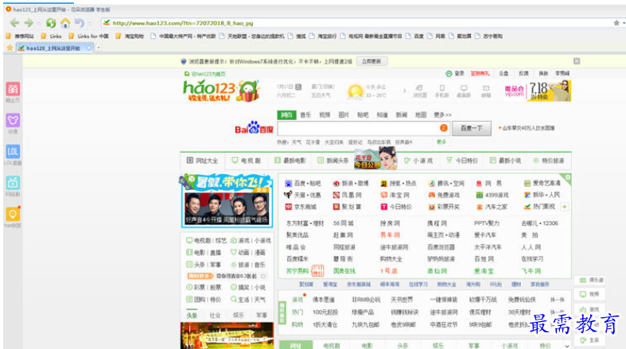Select the 地图 search tab
The width and height of the screenshot is (626, 349).
421,114
